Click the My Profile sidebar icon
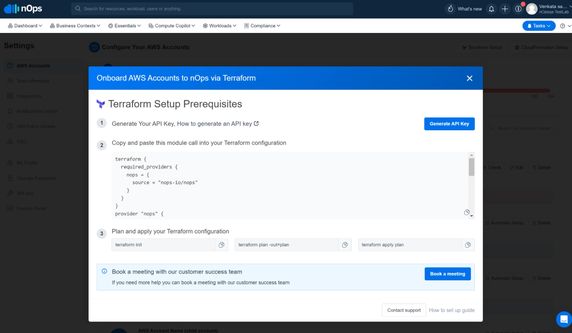This screenshot has height=333, width=572. pos(10,163)
